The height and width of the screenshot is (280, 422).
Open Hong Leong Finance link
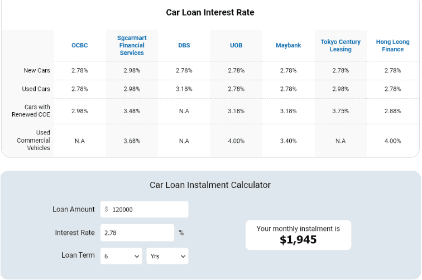pos(392,45)
